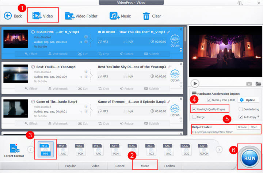The width and height of the screenshot is (263, 173).
Task: Toggle Use High Quality Engine checkbox
Action: coord(194,109)
